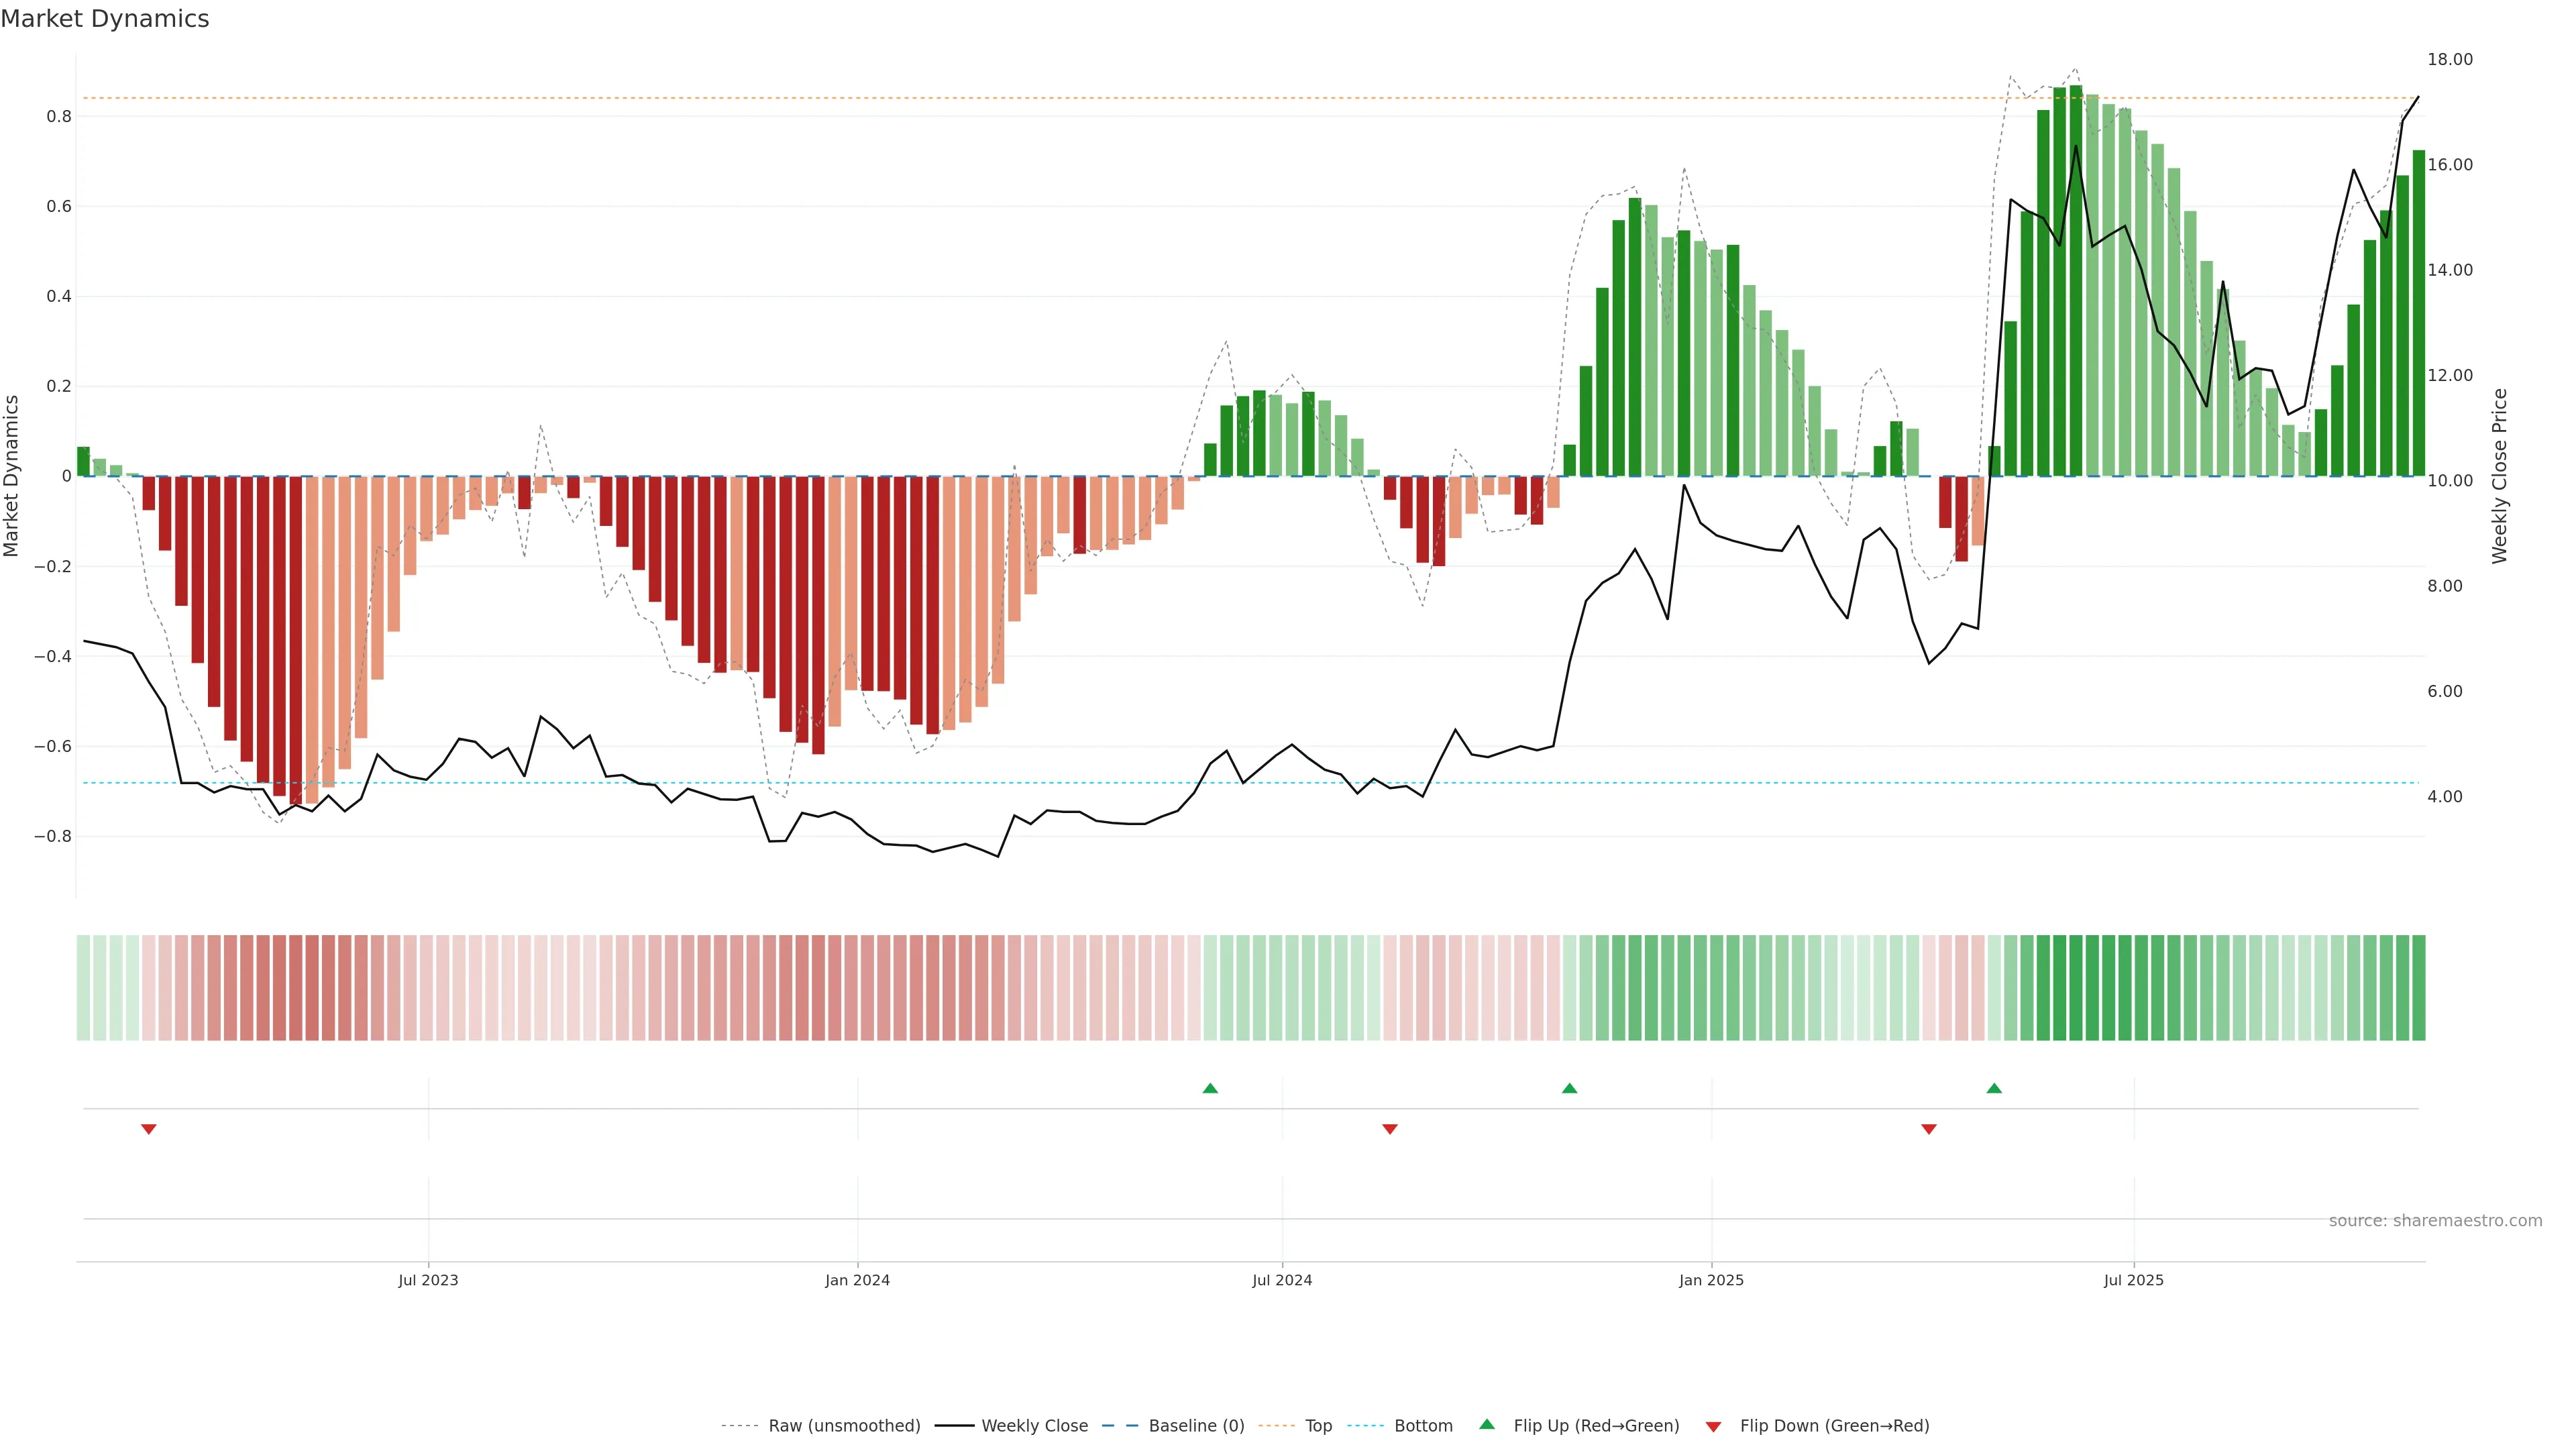
Task: Click the source: sharemaestro.com text
Action: click(x=2435, y=1221)
